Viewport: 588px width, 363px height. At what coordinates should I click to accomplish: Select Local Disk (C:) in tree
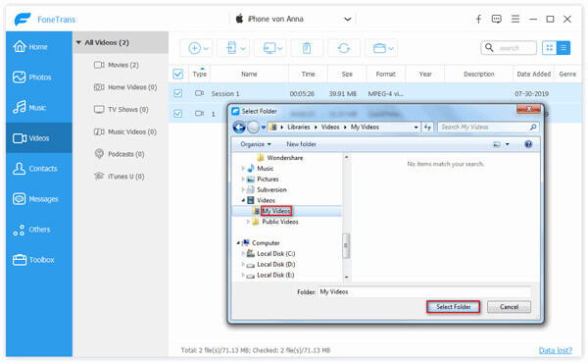pos(276,254)
